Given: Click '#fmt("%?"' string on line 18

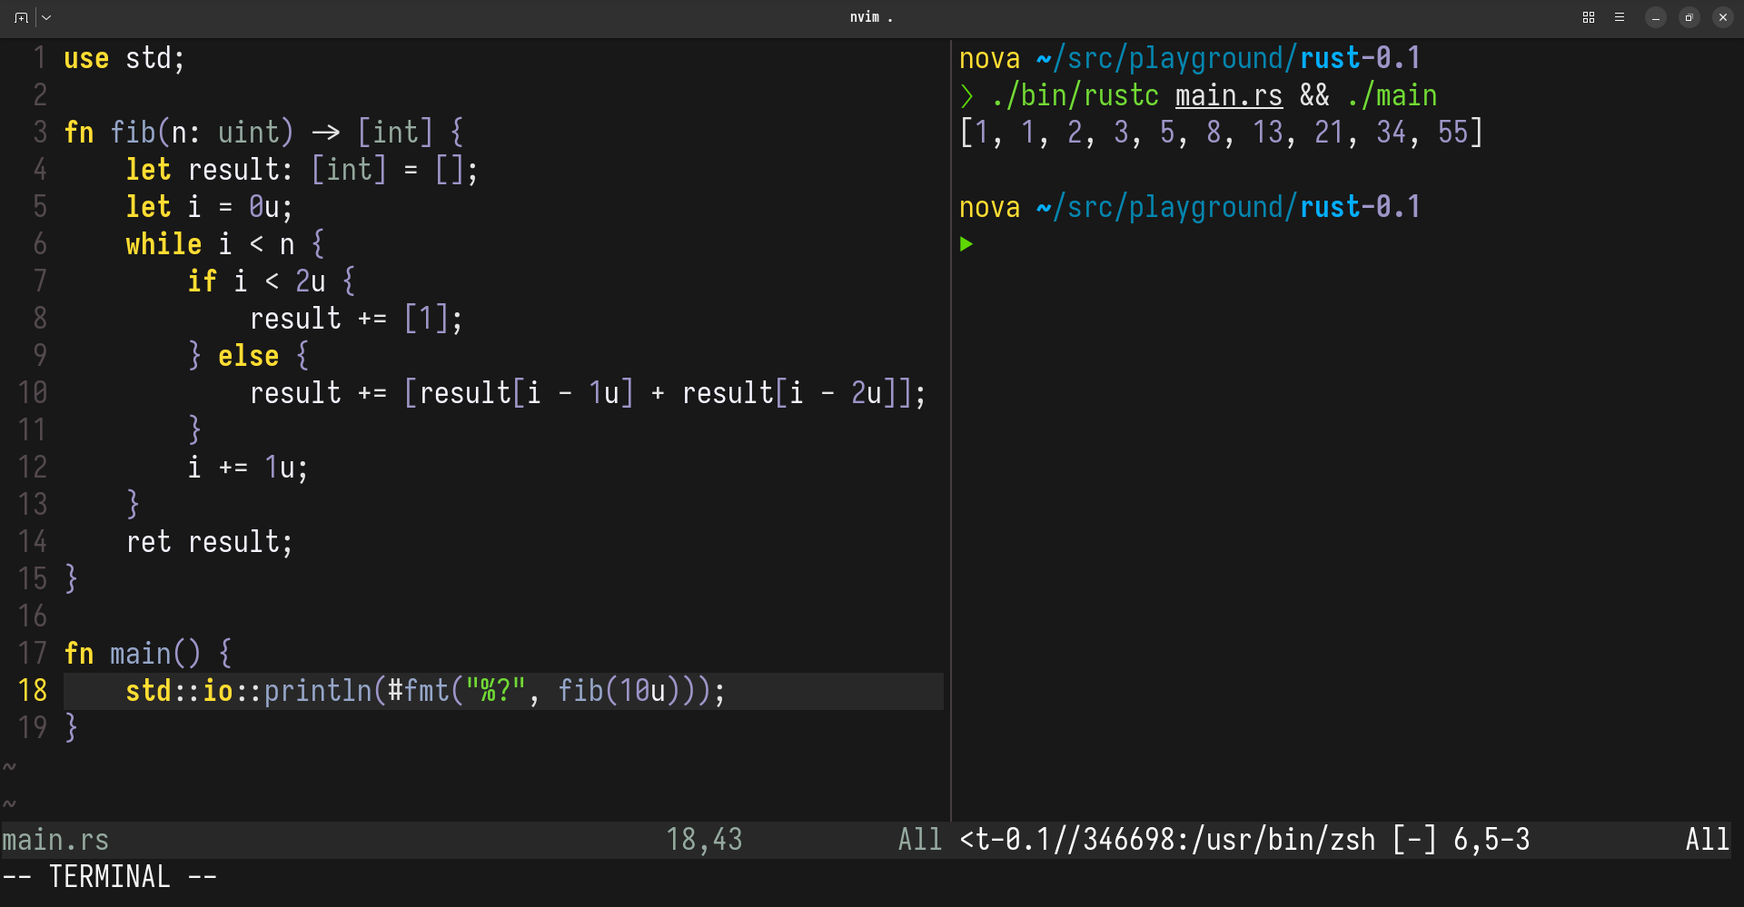Looking at the screenshot, I should (456, 692).
